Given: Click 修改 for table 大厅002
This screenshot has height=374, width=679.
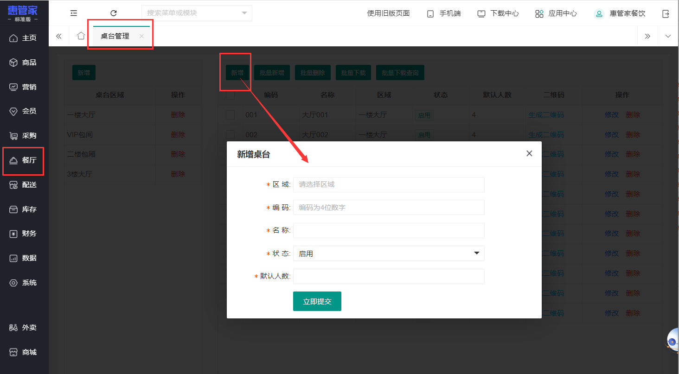Looking at the screenshot, I should [x=612, y=134].
